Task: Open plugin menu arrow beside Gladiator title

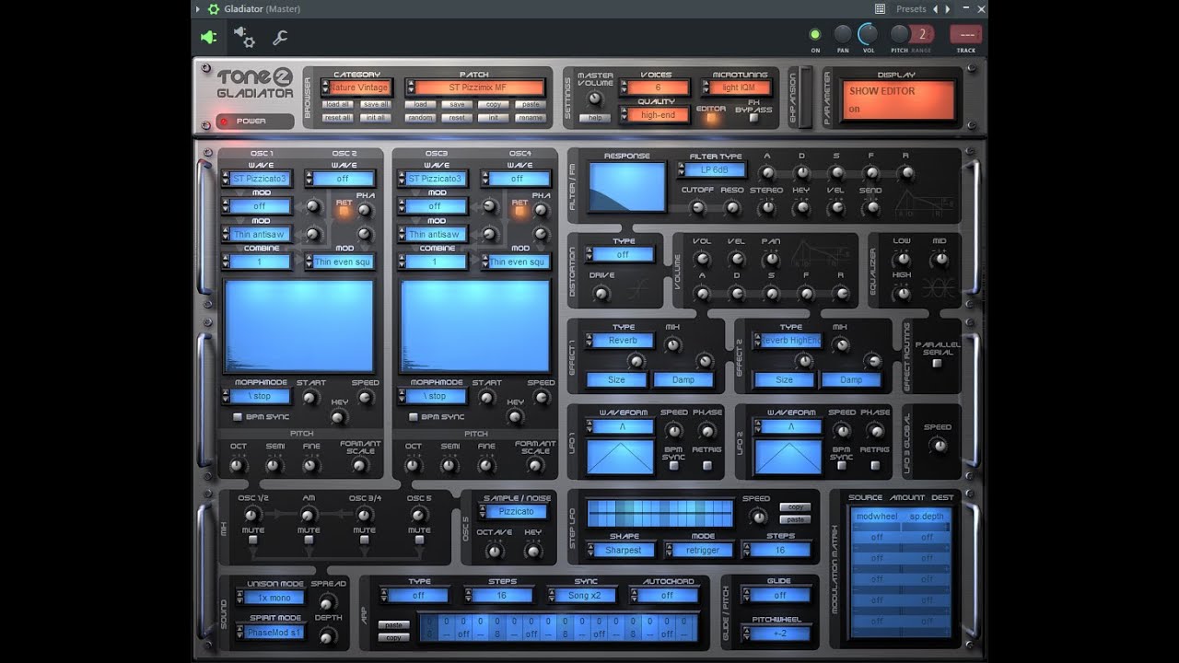Action: (198, 9)
